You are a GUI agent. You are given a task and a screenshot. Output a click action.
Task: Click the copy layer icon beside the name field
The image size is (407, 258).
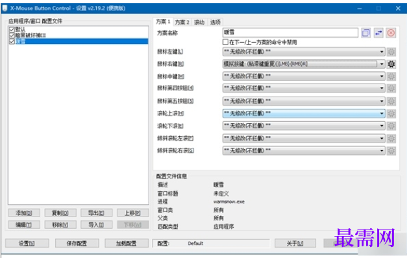pyautogui.click(x=365, y=33)
